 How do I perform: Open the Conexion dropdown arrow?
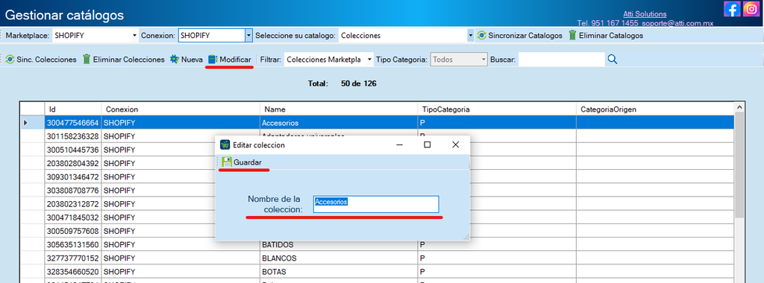pos(248,36)
